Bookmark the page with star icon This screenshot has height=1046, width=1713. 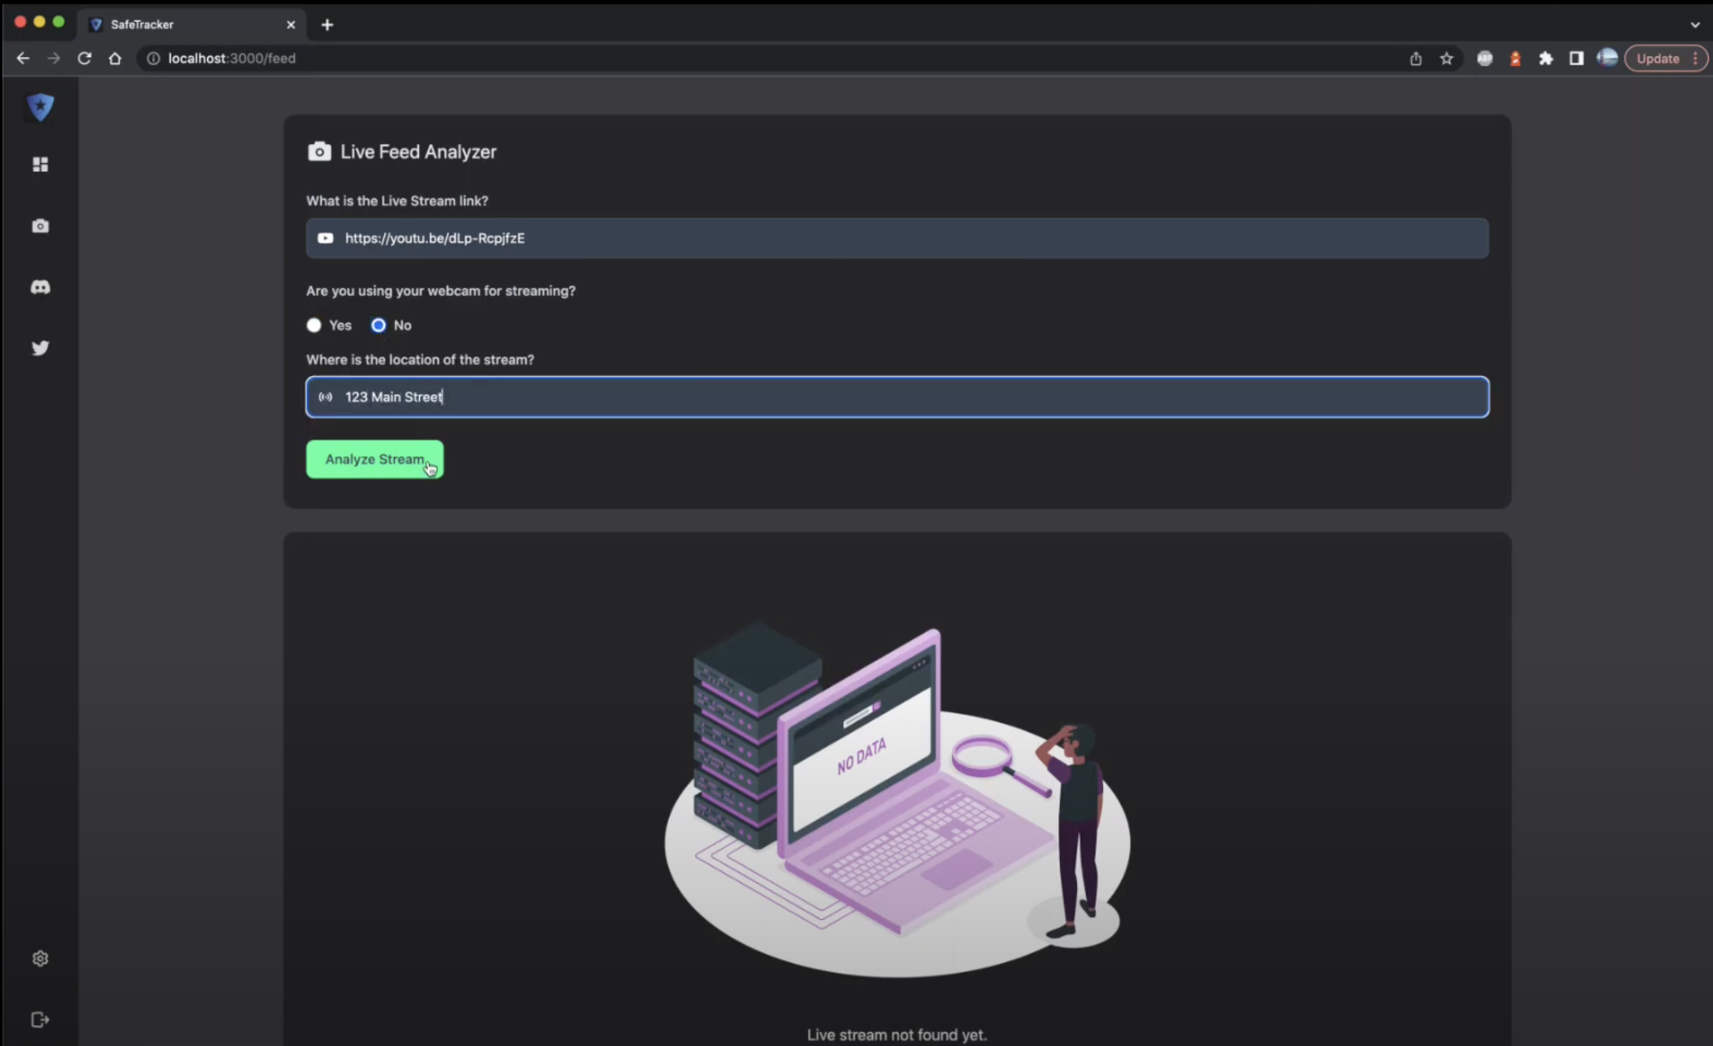pos(1447,58)
